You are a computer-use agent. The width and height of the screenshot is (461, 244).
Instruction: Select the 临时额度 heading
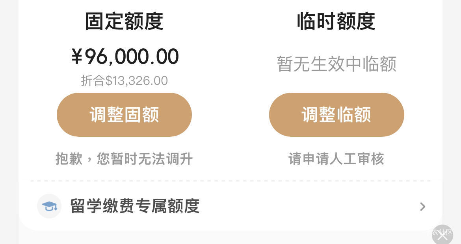336,21
